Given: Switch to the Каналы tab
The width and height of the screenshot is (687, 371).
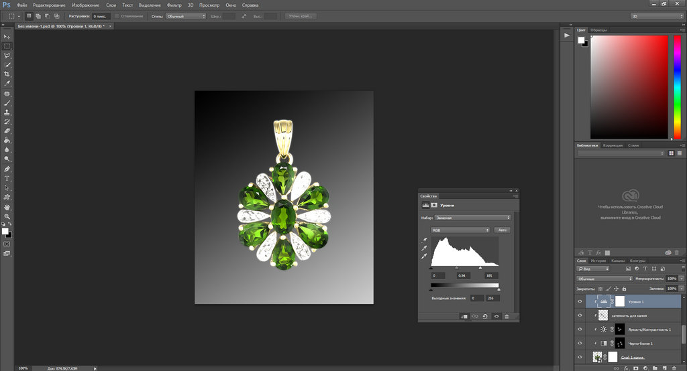Looking at the screenshot, I should [x=618, y=261].
